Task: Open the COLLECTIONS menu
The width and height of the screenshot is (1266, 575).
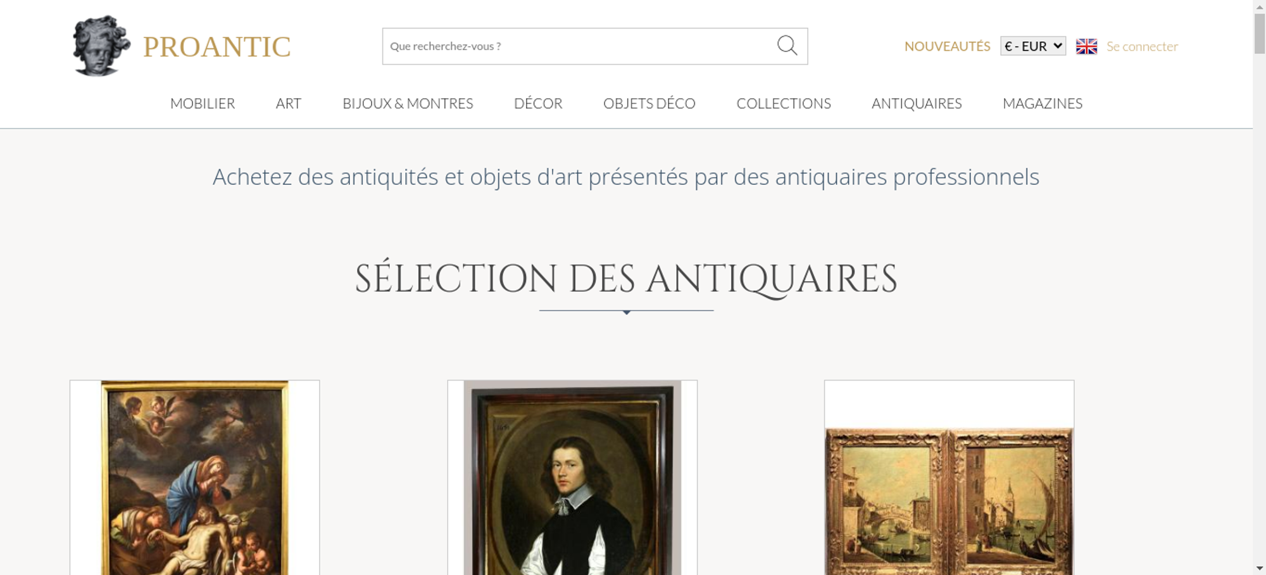Action: pos(784,103)
